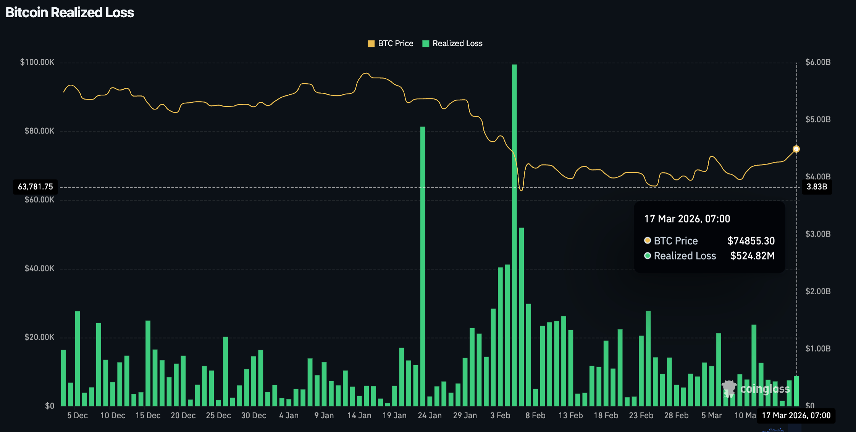The image size is (856, 432).
Task: Click the 63,781.75 crosshair price label
Action: point(36,187)
